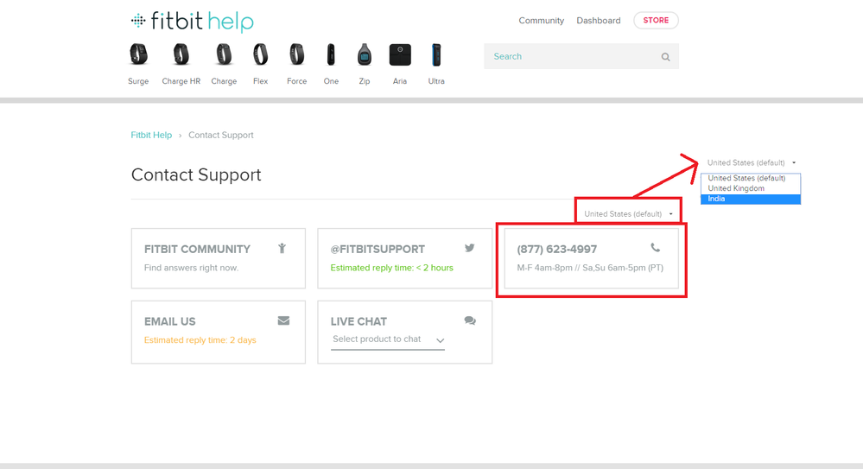Click the Twitter bird icon
This screenshot has width=863, height=469.
coord(469,248)
